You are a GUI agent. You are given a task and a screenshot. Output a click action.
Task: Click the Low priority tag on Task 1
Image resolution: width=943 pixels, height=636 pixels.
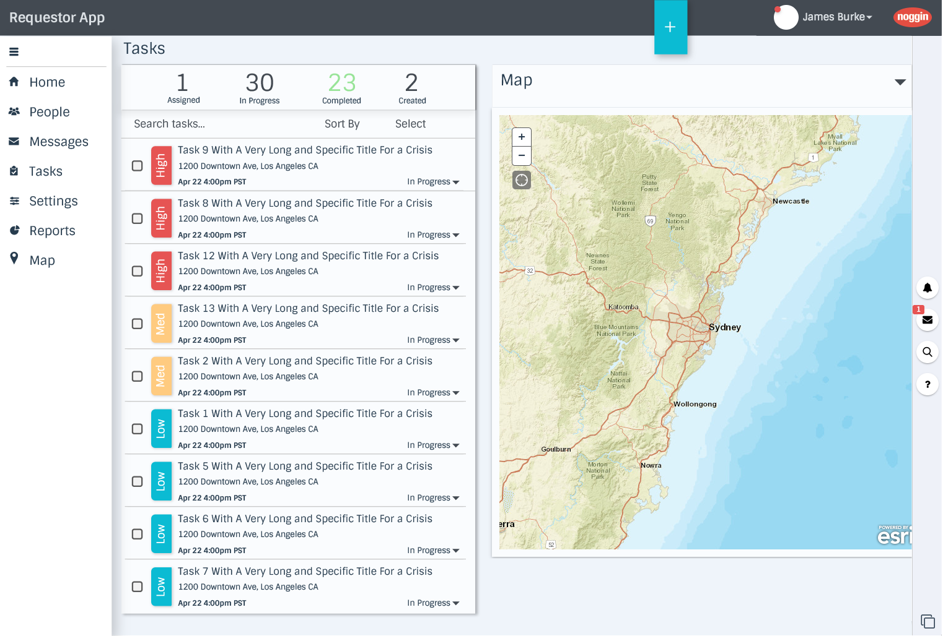[161, 429]
